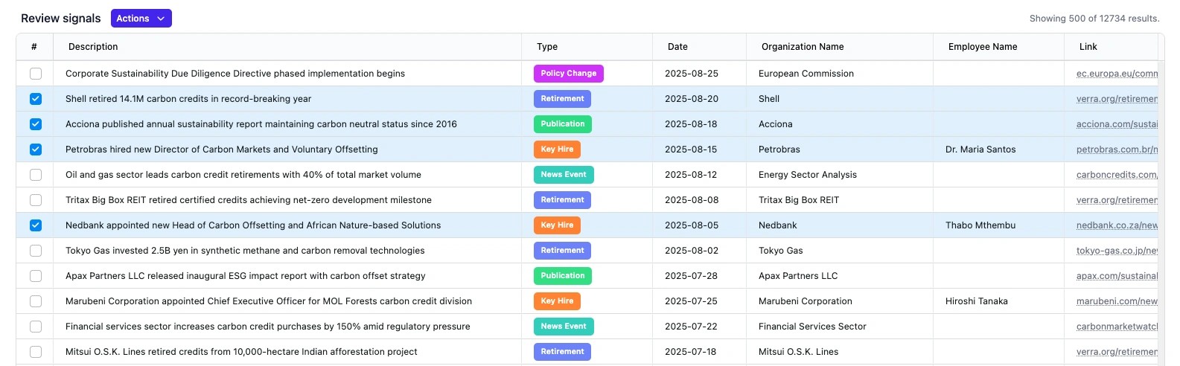Deselect the Acciona sustainability report row checkbox
The width and height of the screenshot is (1180, 366).
point(36,124)
